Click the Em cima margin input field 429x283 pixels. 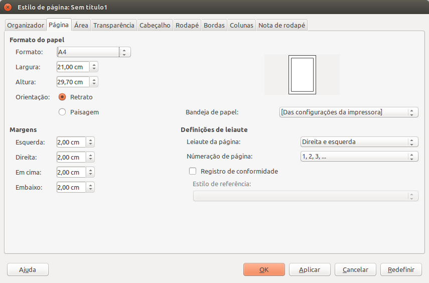click(x=71, y=172)
